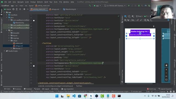Run the app with green play button

129,5
